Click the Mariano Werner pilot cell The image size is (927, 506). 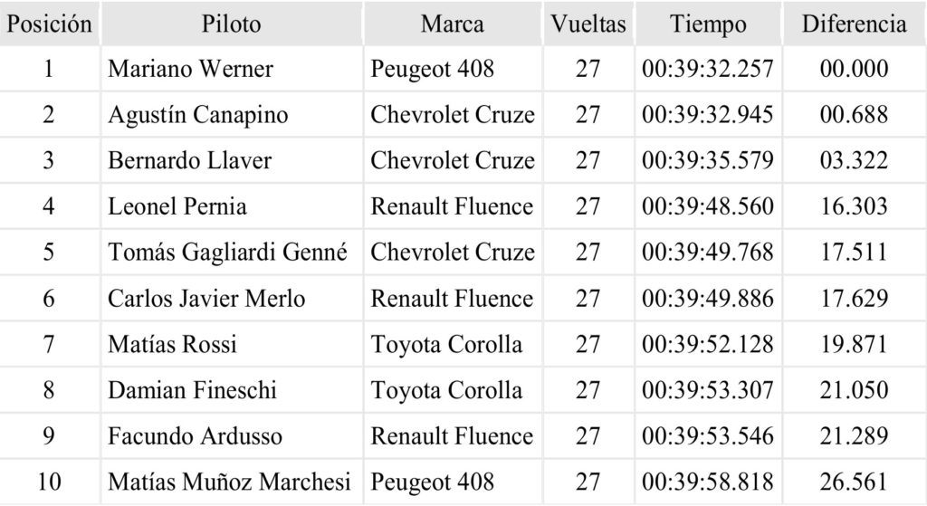click(190, 69)
